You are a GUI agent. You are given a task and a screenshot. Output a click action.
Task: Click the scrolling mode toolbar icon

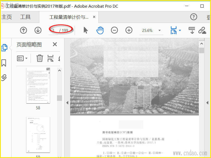[x=192, y=30]
